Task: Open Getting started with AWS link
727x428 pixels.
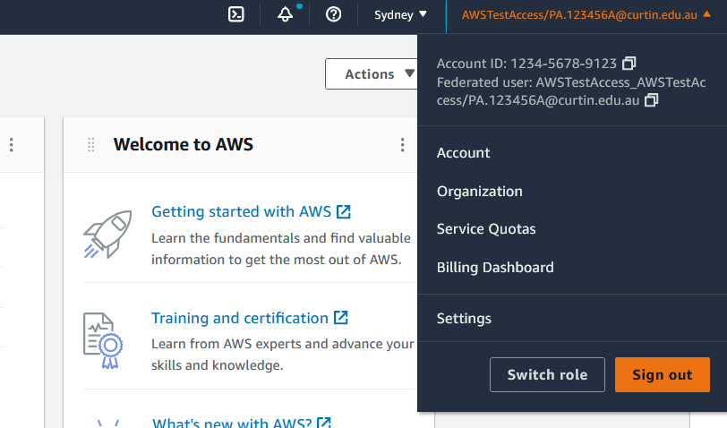Action: (x=242, y=211)
